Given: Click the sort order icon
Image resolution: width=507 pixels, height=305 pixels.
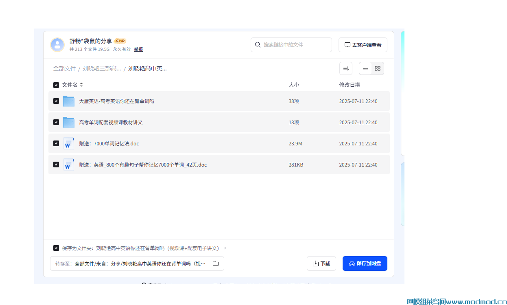Looking at the screenshot, I should tap(345, 68).
